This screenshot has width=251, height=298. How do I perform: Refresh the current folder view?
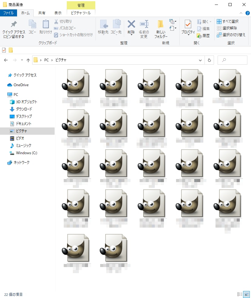click(x=209, y=60)
